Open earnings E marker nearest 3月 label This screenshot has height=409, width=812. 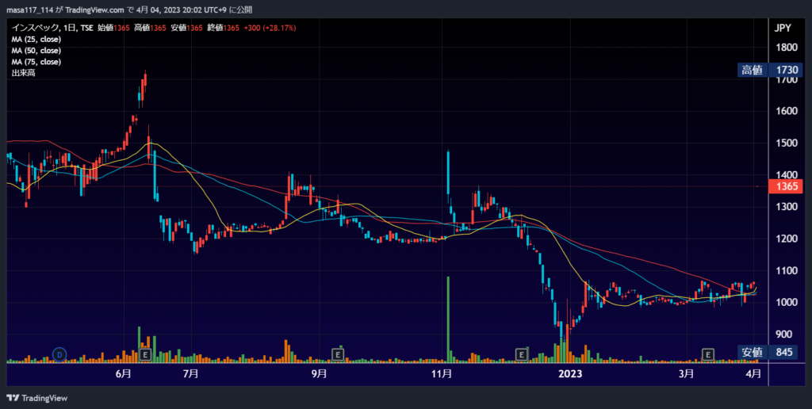(707, 354)
